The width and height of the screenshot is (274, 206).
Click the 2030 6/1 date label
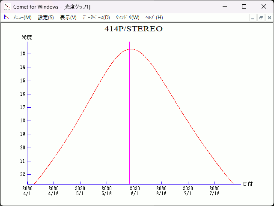tap(135, 191)
